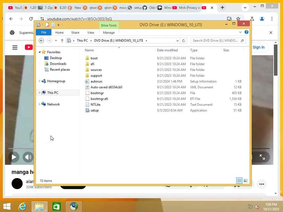Open a new Chrome tab
The image size is (283, 212).
(222, 7)
